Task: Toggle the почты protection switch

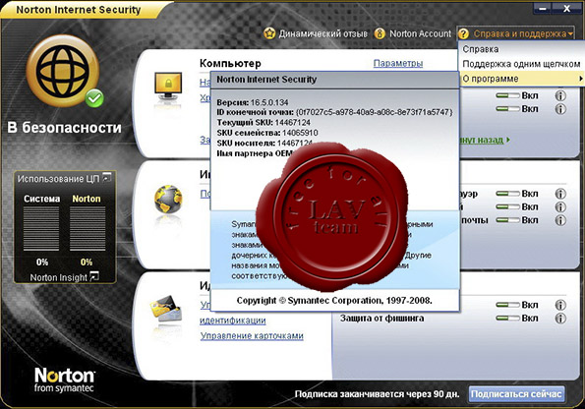Action: tap(507, 220)
